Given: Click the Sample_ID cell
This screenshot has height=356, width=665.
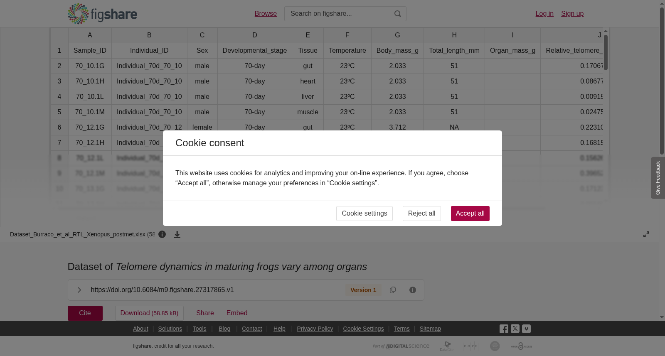Looking at the screenshot, I should click(90, 51).
